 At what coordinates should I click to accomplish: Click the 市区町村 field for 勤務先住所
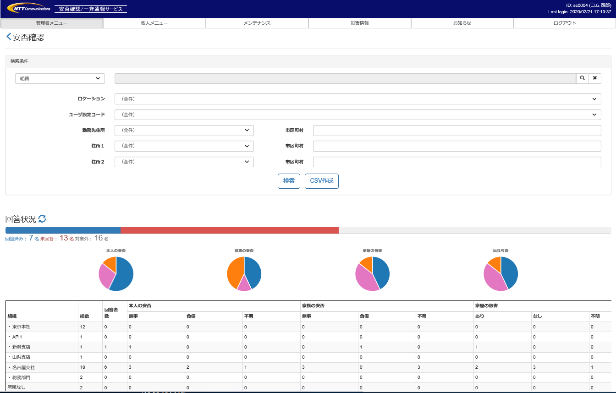(456, 131)
